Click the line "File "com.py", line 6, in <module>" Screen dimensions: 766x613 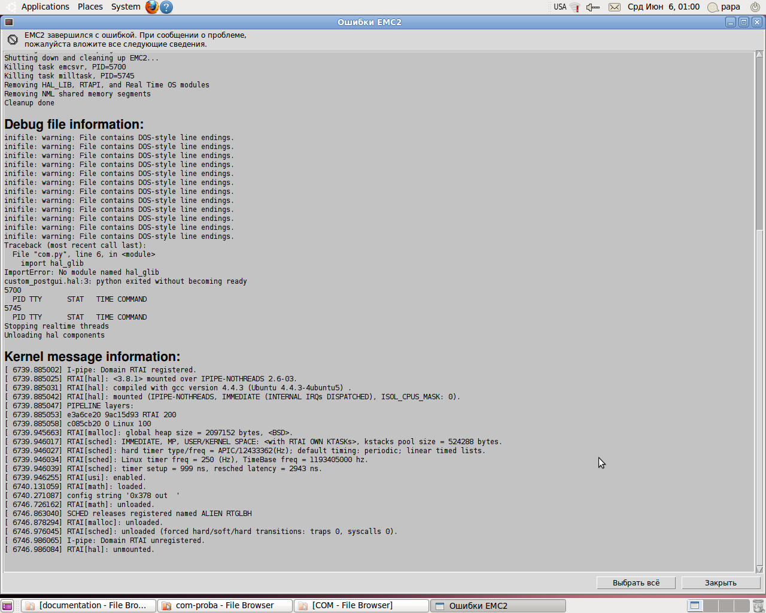click(x=84, y=254)
